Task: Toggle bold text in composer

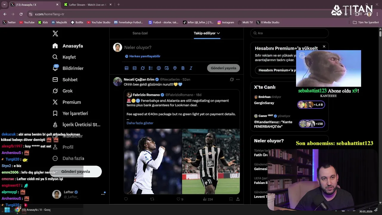Action: pyautogui.click(x=183, y=68)
